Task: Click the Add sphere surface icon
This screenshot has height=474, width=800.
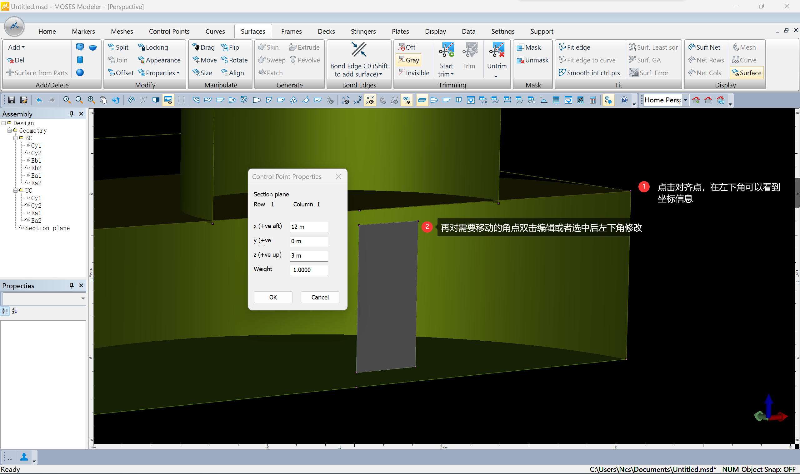Action: (80, 73)
